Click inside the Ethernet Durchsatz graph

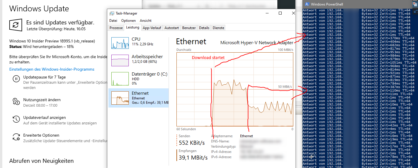235,89
